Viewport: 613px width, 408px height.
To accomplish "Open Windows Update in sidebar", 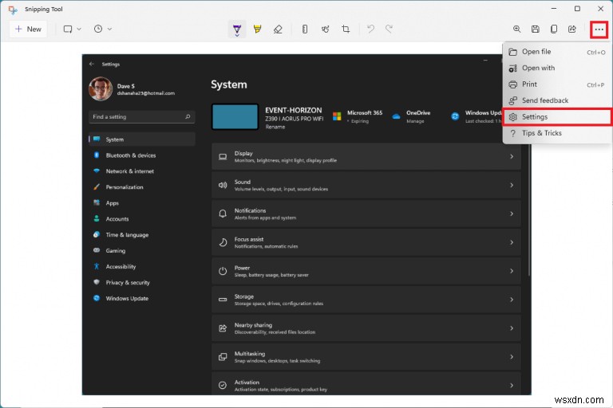I will (142, 298).
